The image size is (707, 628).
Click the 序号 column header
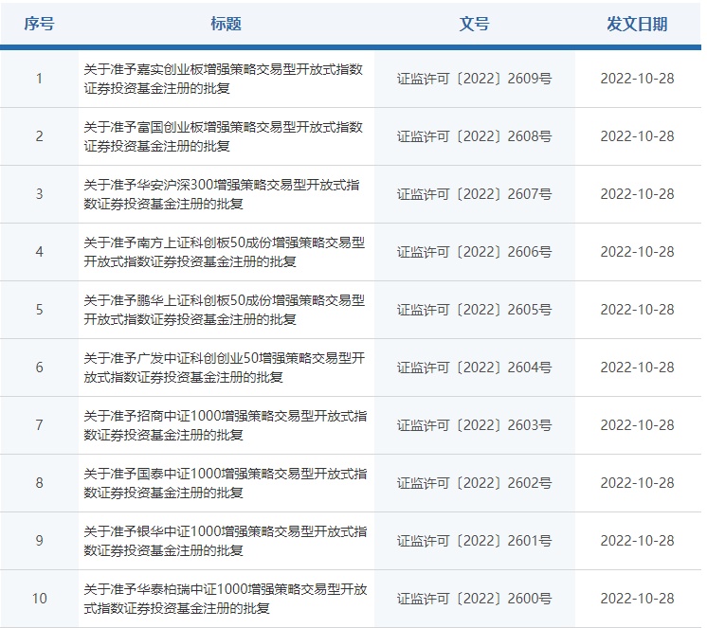pos(39,24)
